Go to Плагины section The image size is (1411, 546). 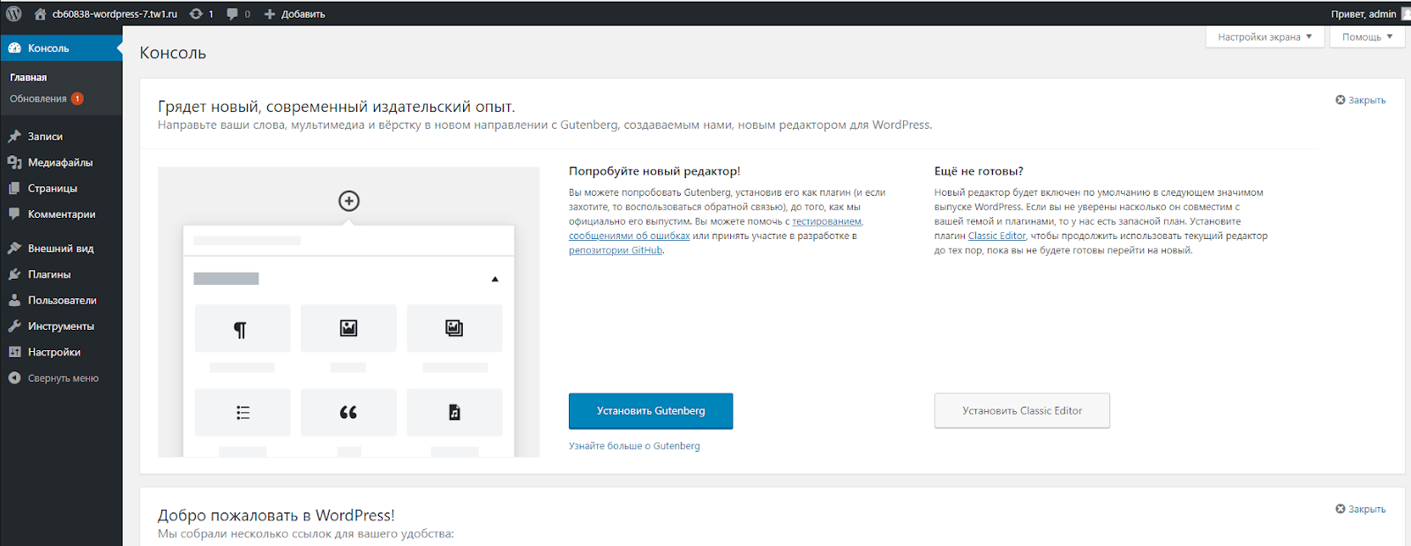click(49, 274)
